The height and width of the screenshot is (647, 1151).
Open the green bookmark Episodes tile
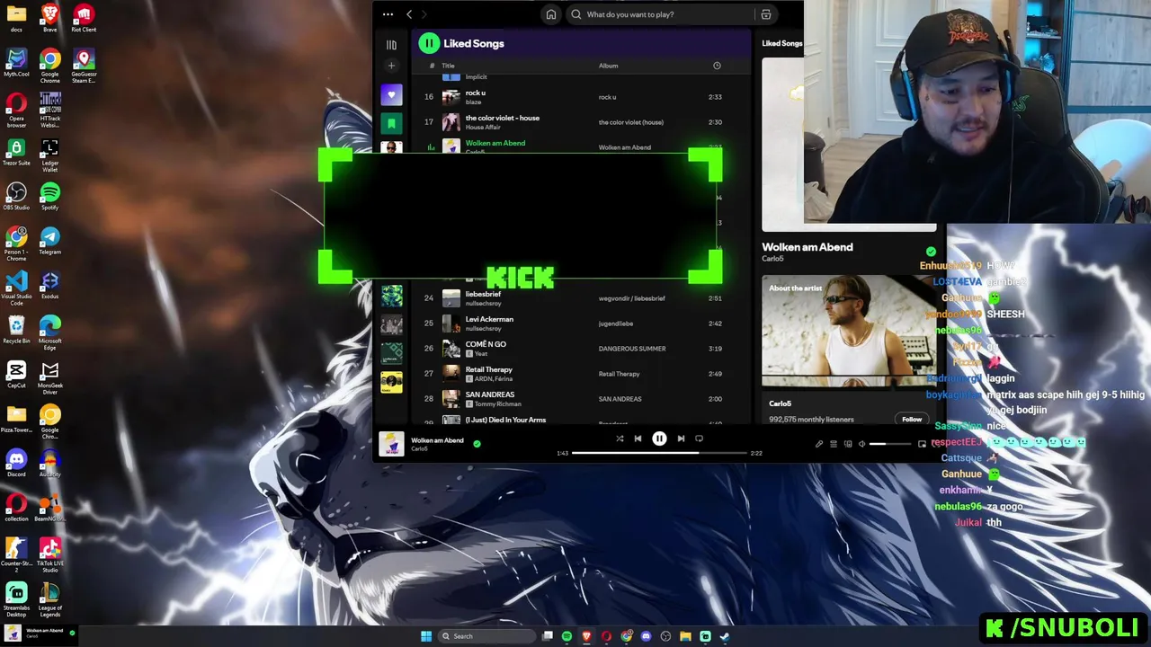point(391,122)
